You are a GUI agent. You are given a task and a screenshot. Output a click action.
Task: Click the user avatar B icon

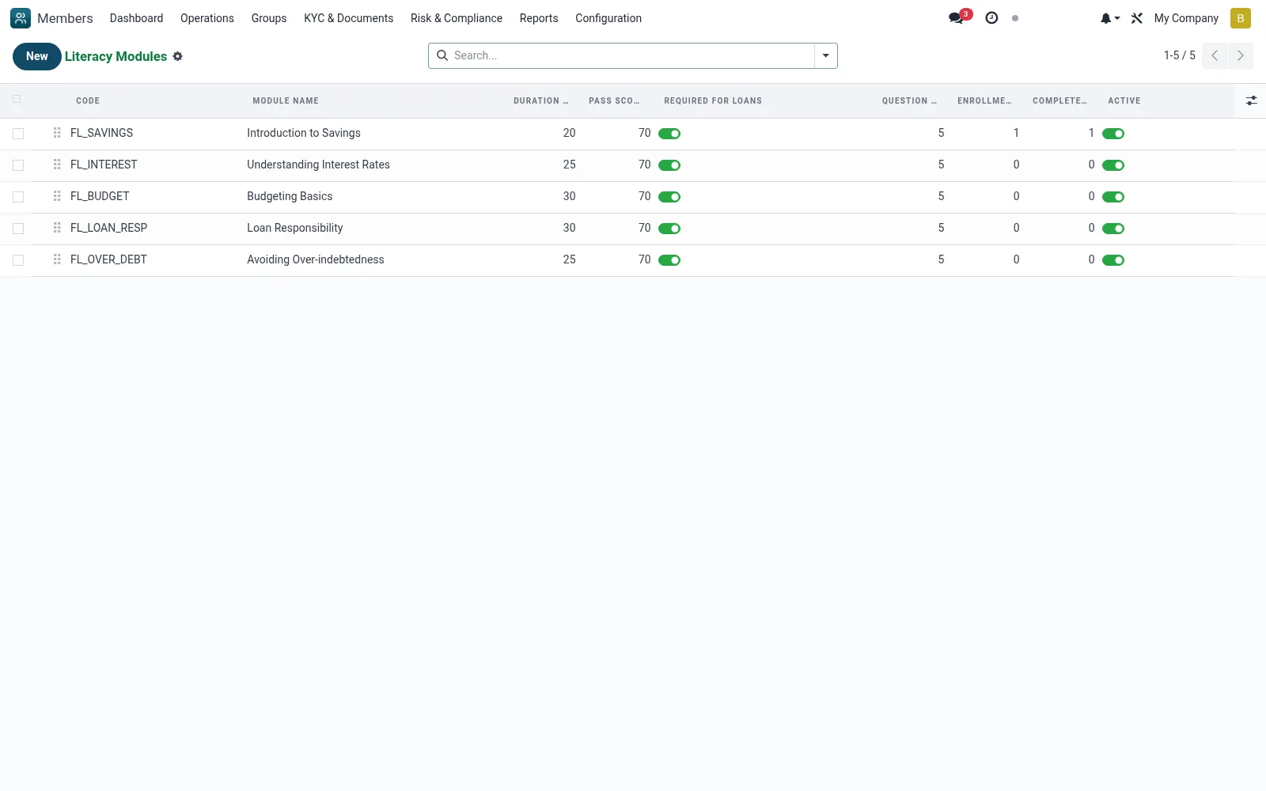[x=1241, y=18]
